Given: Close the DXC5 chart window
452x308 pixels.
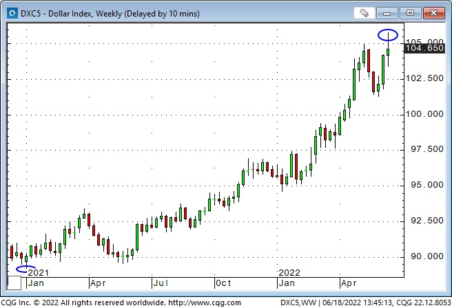Looking at the screenshot, I should tap(433, 13).
